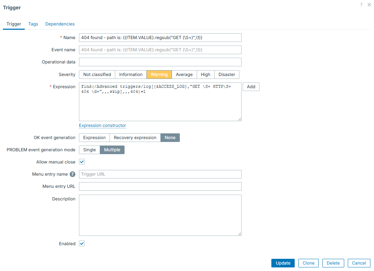This screenshot has width=374, height=271.
Task: Open the Menu entry name help tooltip
Action: [73, 174]
